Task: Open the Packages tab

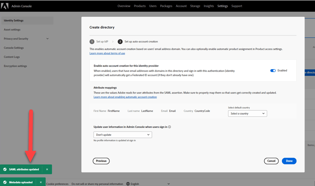Action: [x=166, y=6]
